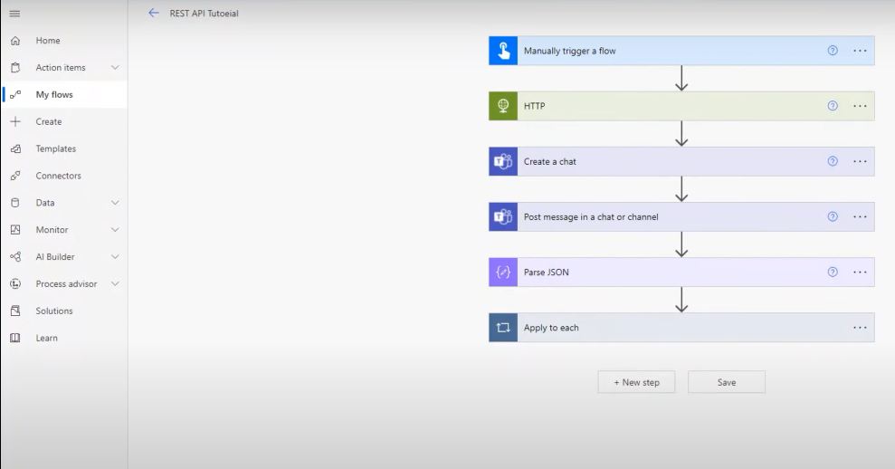The width and height of the screenshot is (895, 469).
Task: Click the New step button
Action: coord(636,382)
